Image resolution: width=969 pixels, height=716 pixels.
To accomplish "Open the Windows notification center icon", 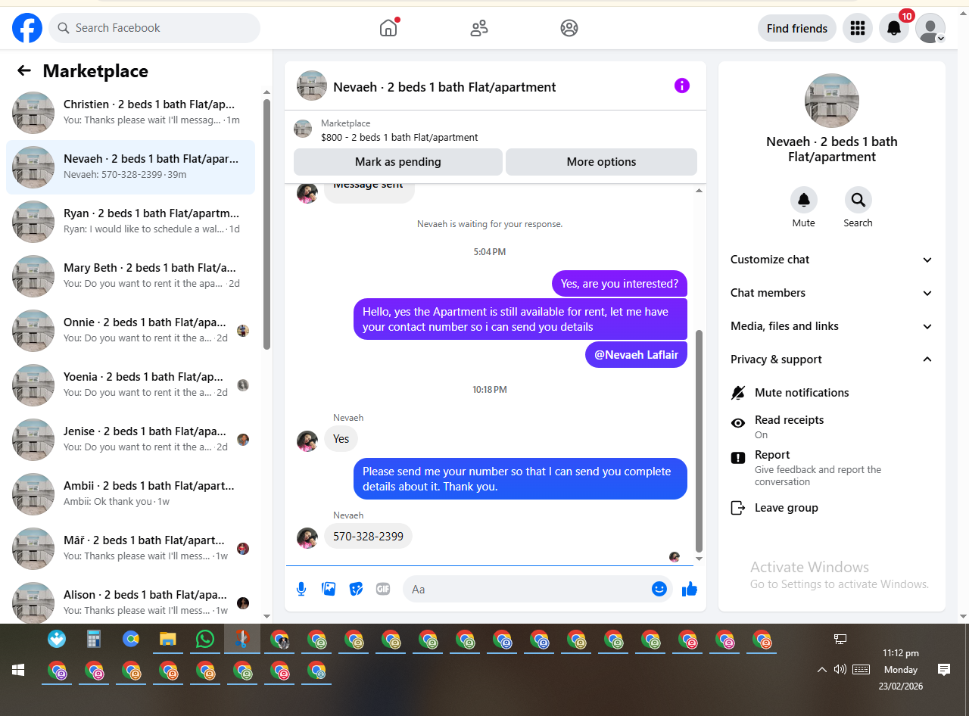I will [944, 670].
